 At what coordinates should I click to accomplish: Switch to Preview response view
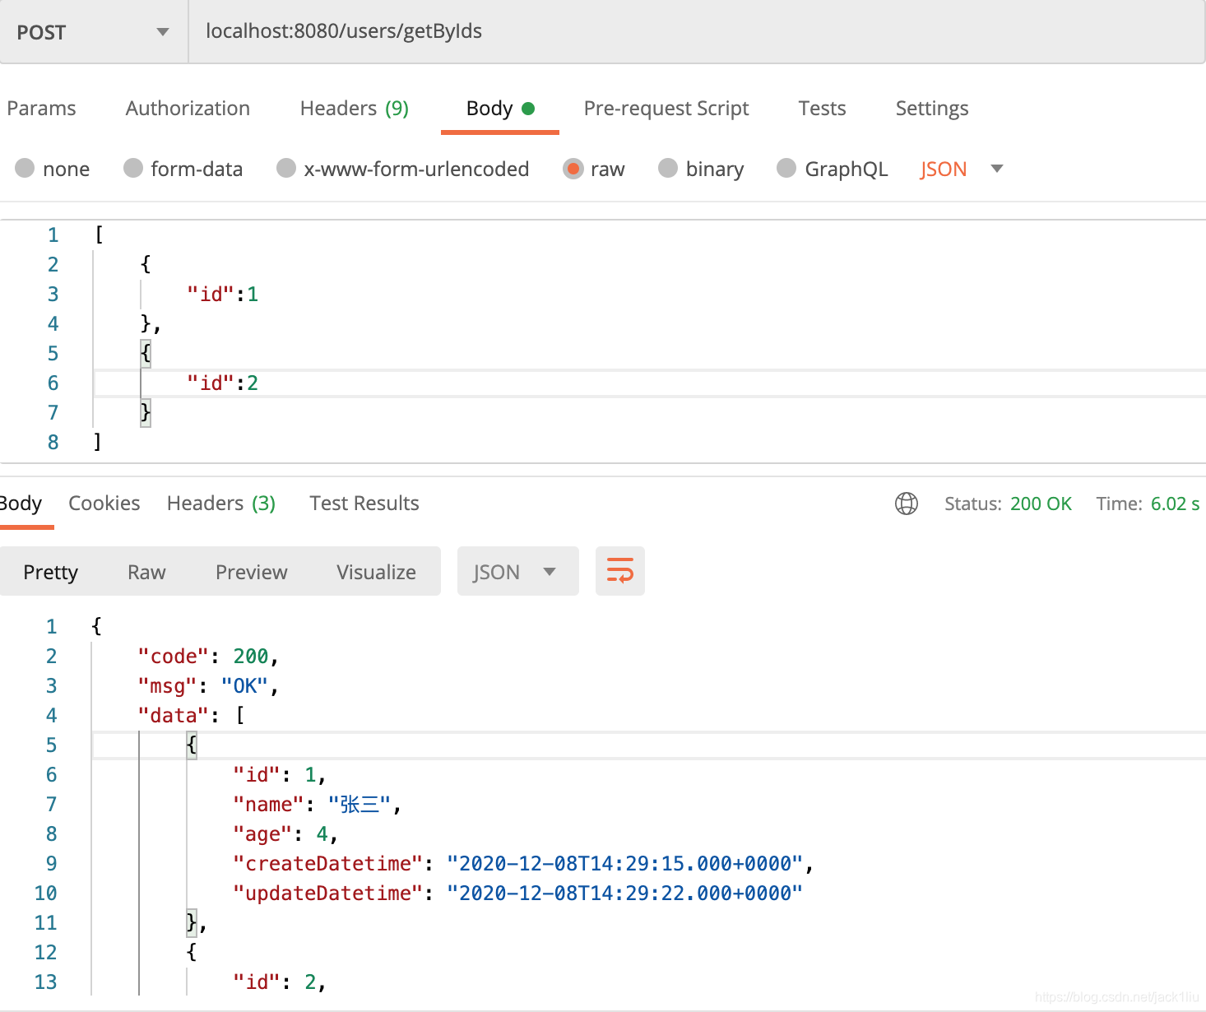252,572
